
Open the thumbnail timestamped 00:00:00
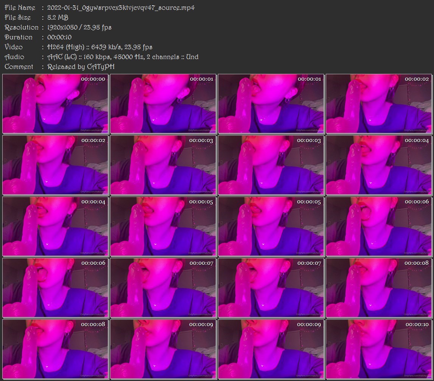(x=55, y=104)
